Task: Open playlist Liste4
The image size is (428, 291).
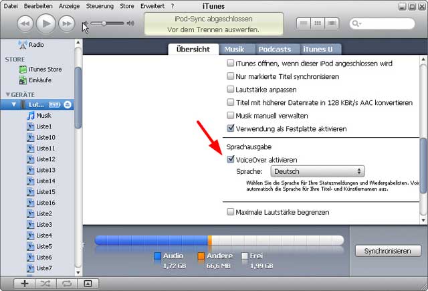Action: (39, 235)
